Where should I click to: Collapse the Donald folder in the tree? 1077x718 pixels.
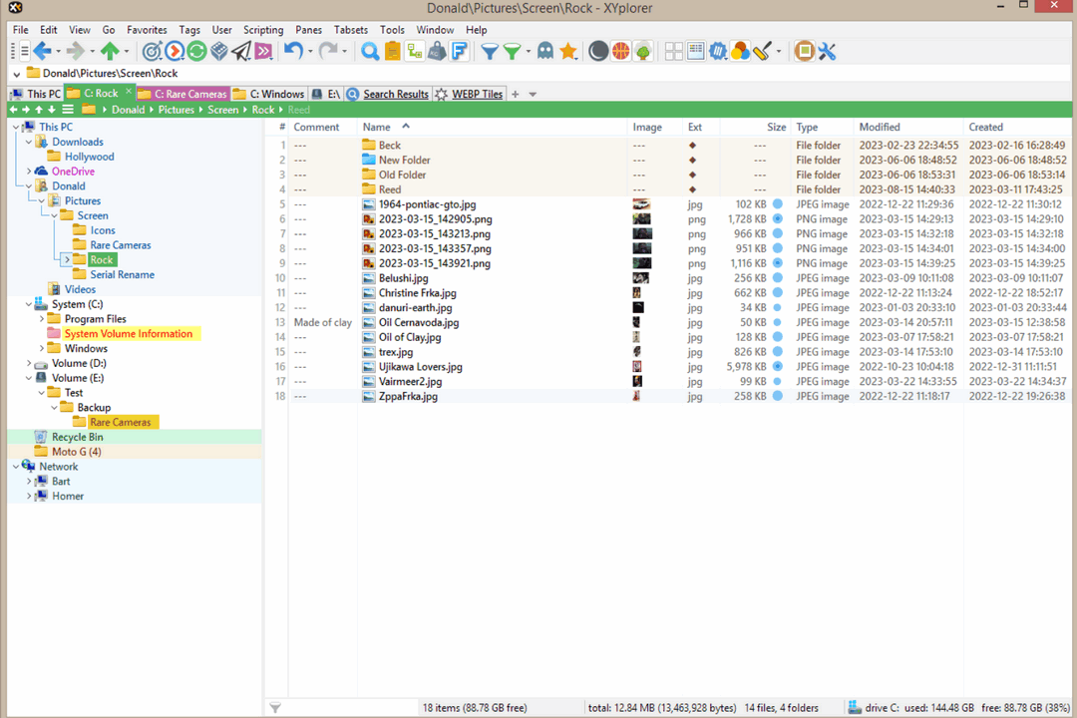pos(27,185)
